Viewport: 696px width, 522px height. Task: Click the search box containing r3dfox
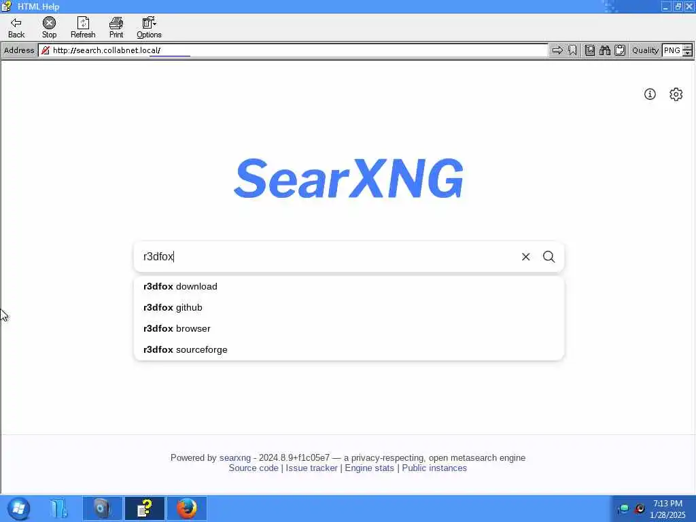328,256
